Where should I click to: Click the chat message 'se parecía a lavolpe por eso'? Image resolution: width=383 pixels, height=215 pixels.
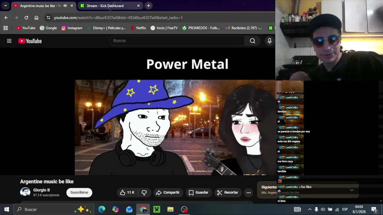pos(294,131)
